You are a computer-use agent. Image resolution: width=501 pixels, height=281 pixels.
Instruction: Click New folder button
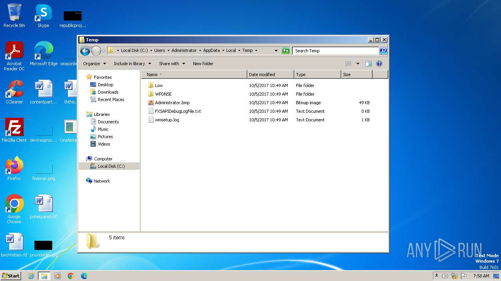[x=203, y=64]
